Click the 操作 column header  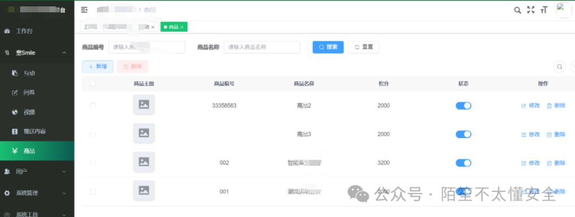(x=543, y=84)
